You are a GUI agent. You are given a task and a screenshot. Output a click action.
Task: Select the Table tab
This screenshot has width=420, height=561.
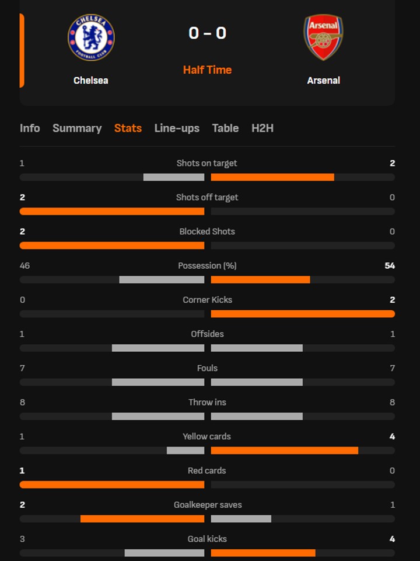[226, 128]
